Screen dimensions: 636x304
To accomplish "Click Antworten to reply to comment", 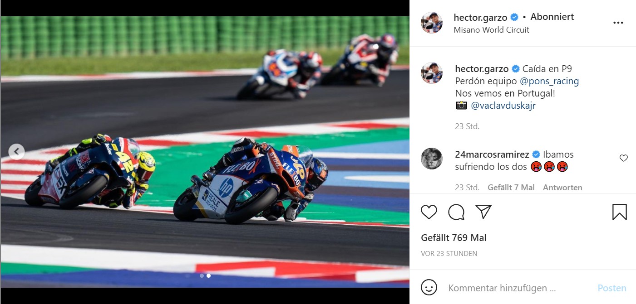I will point(562,187).
